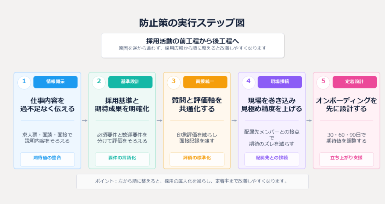This screenshot has height=204, width=385.
Task: Click the 採用活動の前工程から後工程へ header box
Action: 192,45
